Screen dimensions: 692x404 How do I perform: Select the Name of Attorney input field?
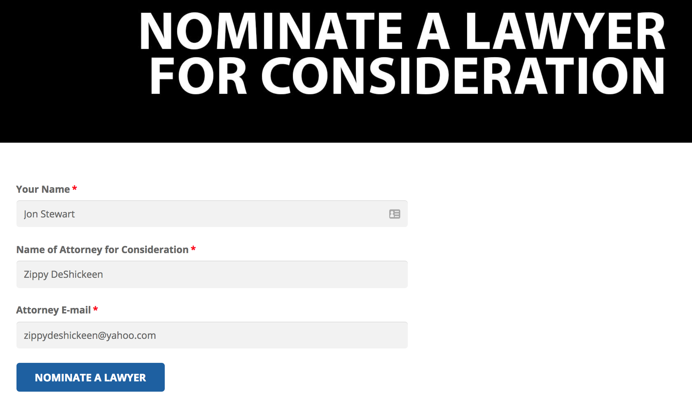click(212, 274)
